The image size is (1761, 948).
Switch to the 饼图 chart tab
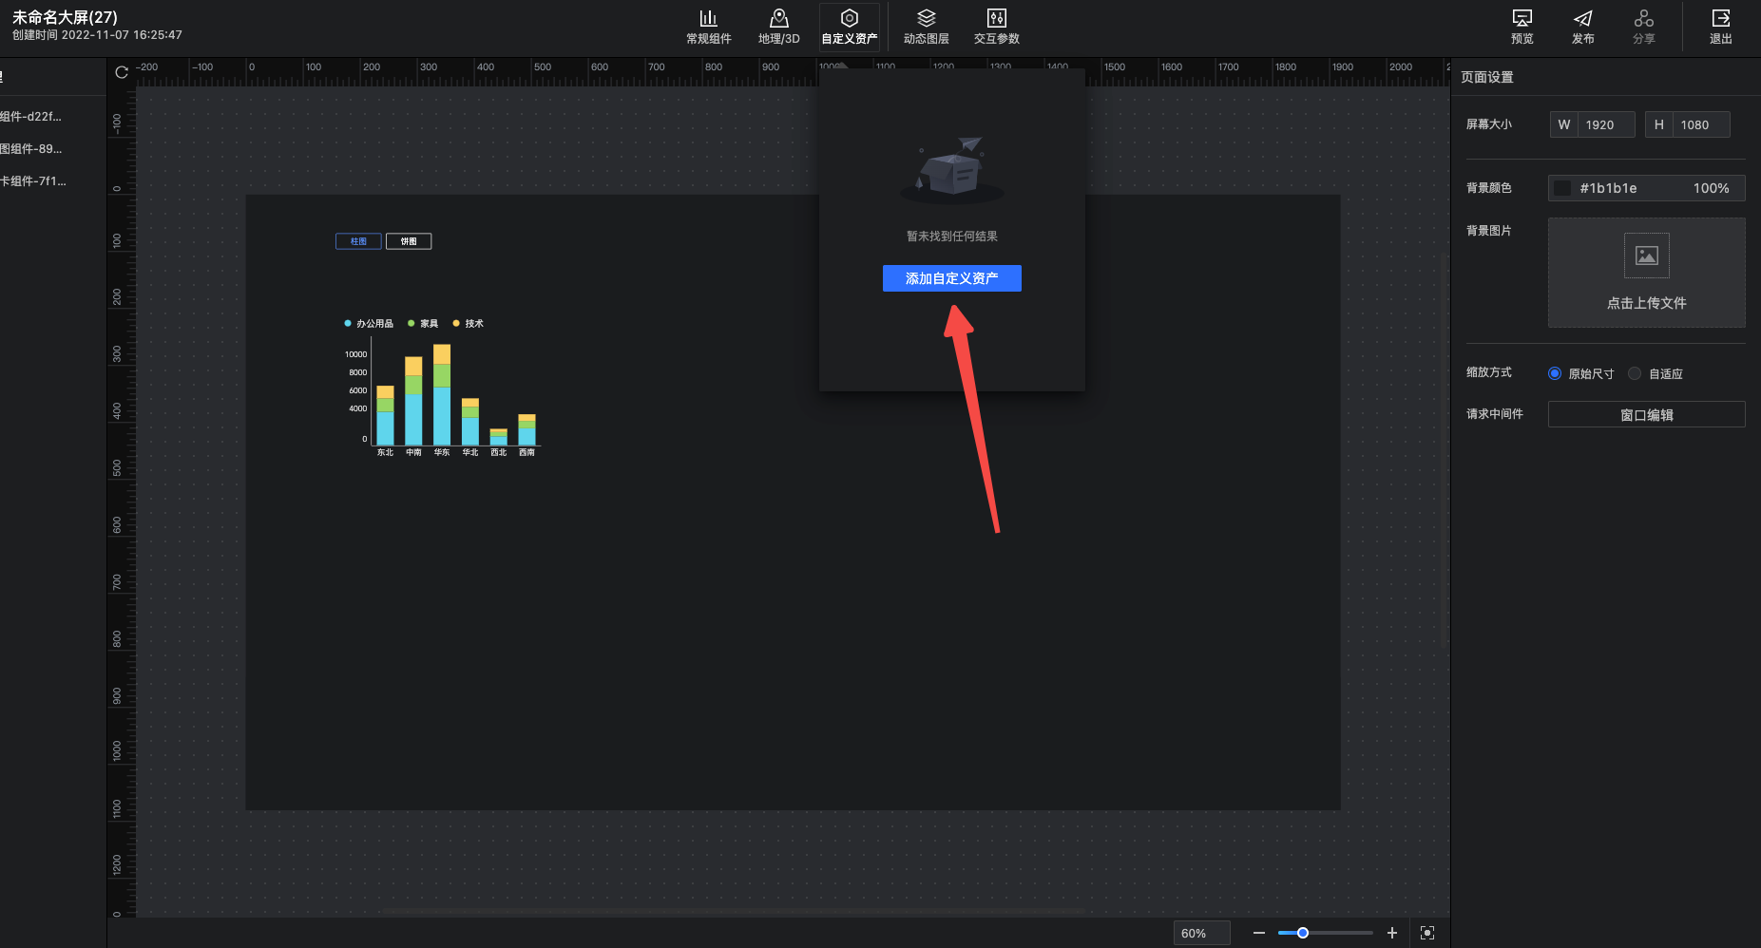[x=409, y=241]
